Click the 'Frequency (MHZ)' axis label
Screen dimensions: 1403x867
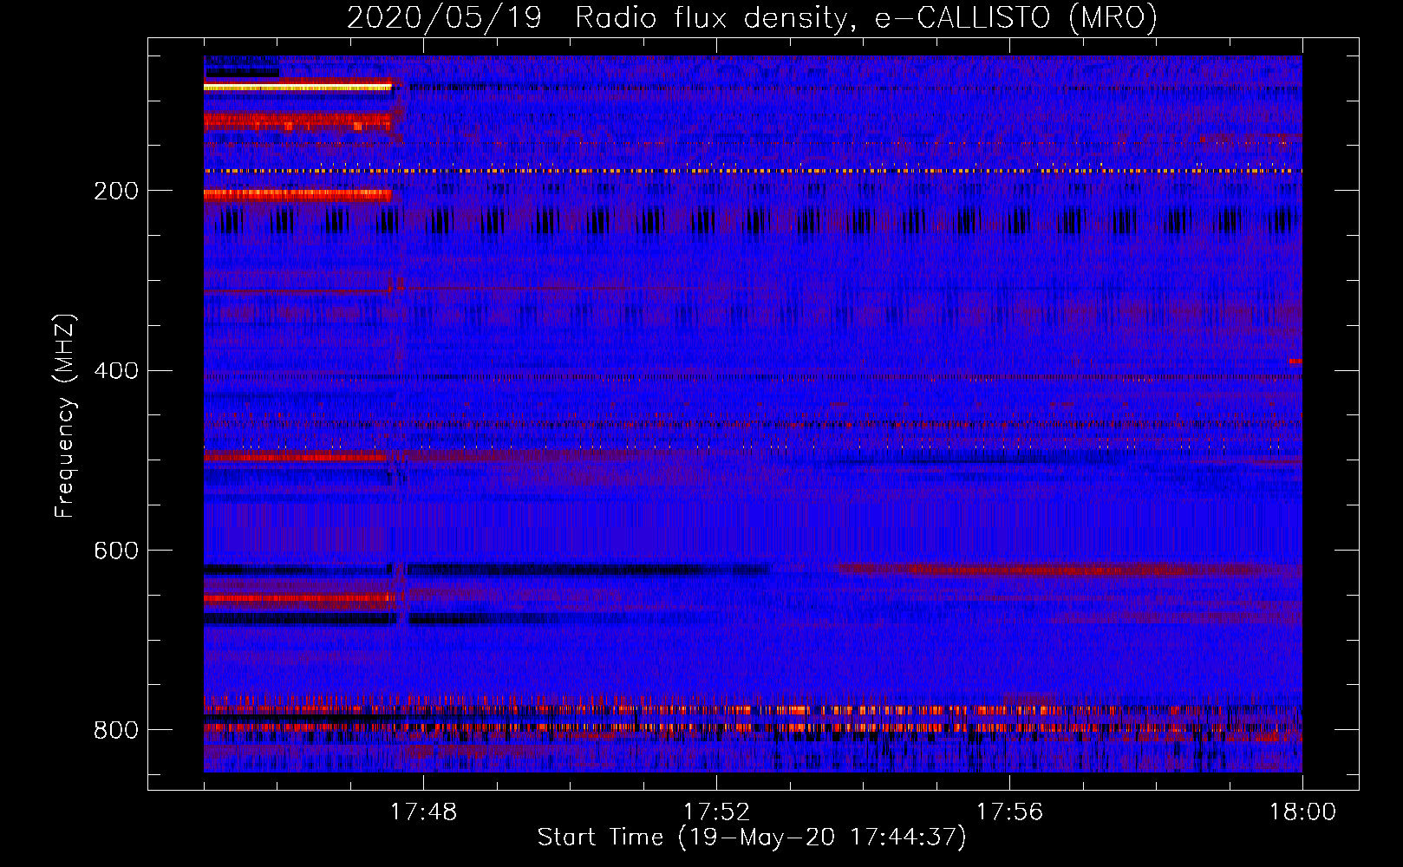point(65,416)
